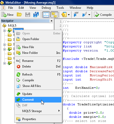Click '#property link' in the code
The height and width of the screenshot is (124, 114).
(77, 46)
